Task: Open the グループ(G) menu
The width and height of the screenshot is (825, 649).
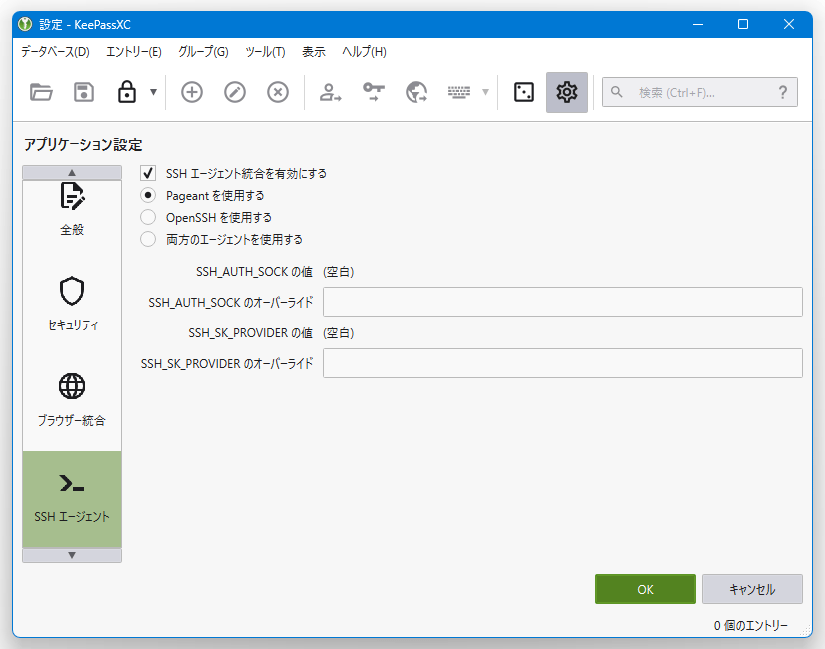Action: click(203, 52)
